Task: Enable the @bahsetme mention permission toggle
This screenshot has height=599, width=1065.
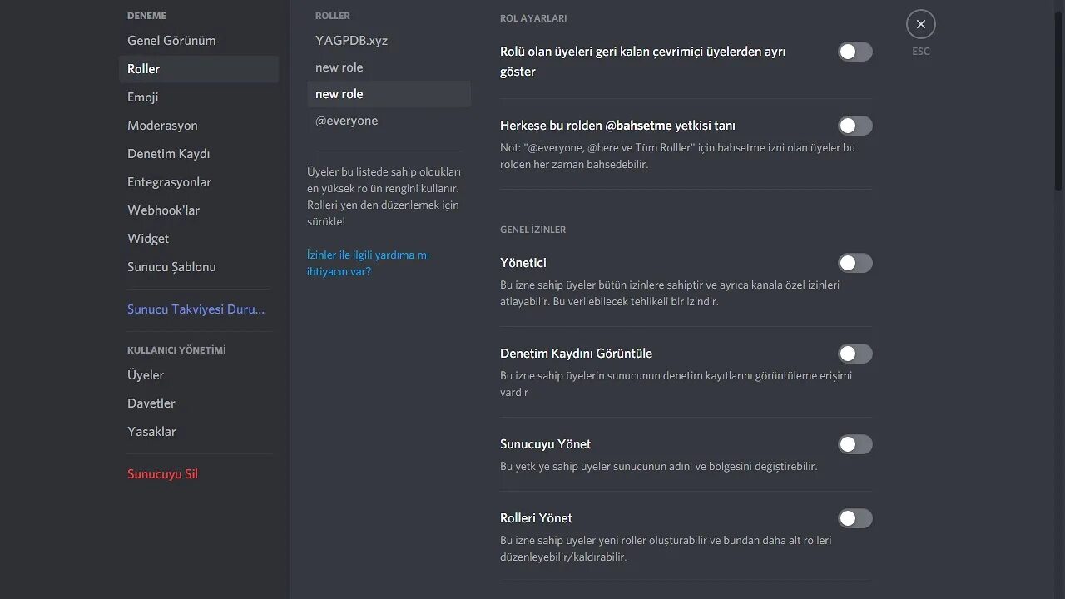Action: [x=854, y=126]
